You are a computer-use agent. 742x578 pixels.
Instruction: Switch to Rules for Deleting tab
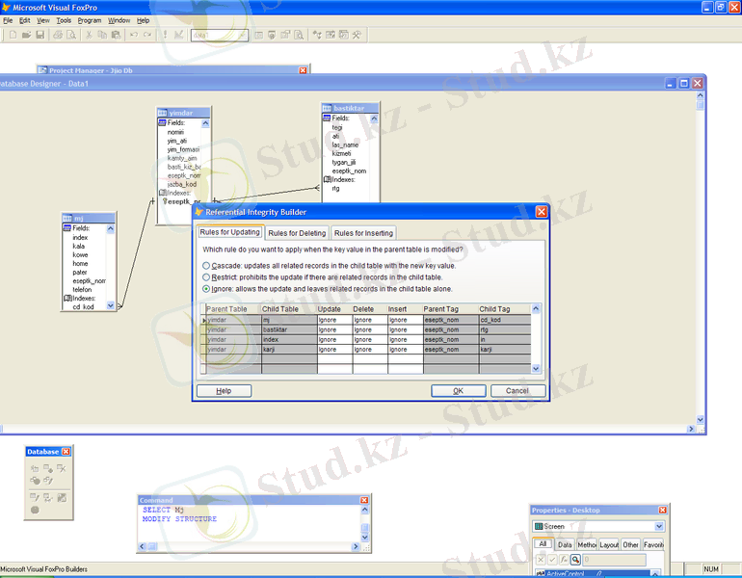tap(297, 233)
